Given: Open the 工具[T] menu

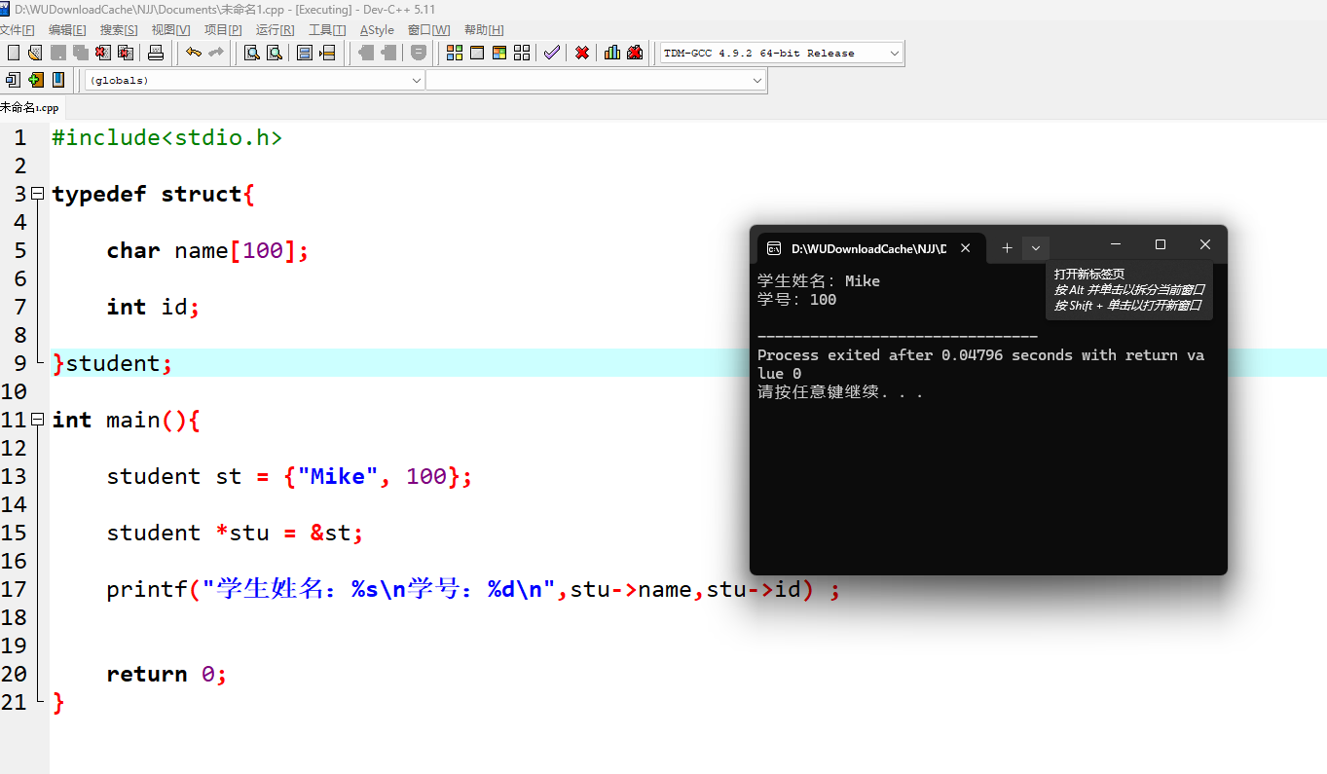Looking at the screenshot, I should point(327,30).
